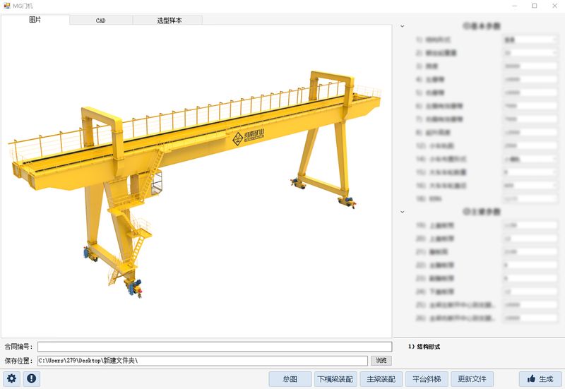Click 浏览 to browse save location
Viewport: 565px width, 389px height.
[381, 361]
